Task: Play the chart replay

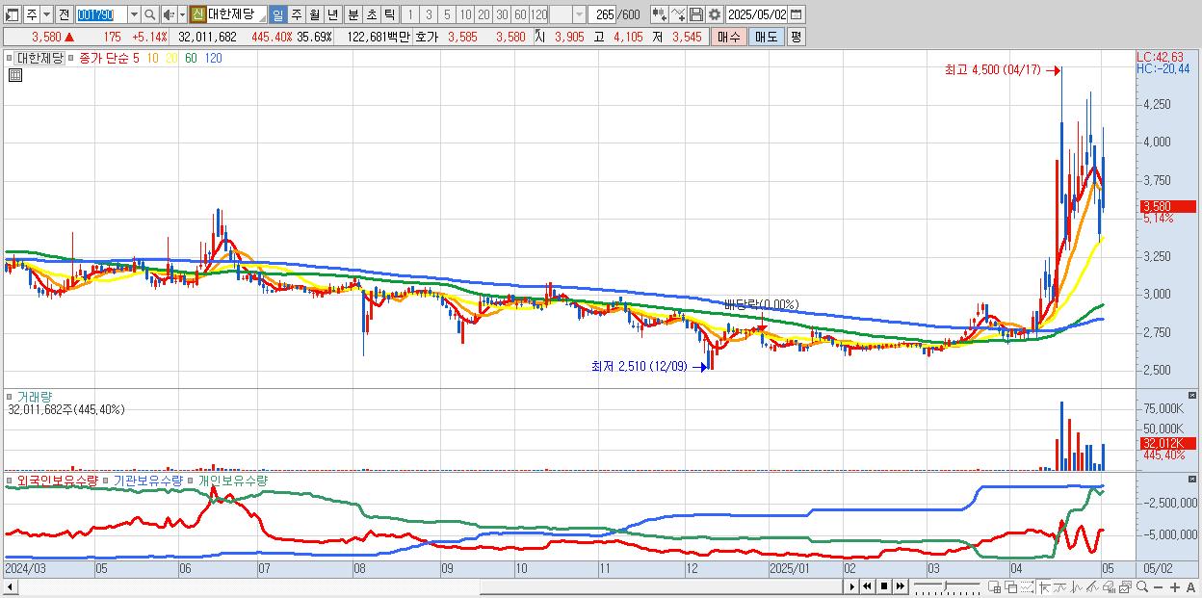Action: coord(852,586)
